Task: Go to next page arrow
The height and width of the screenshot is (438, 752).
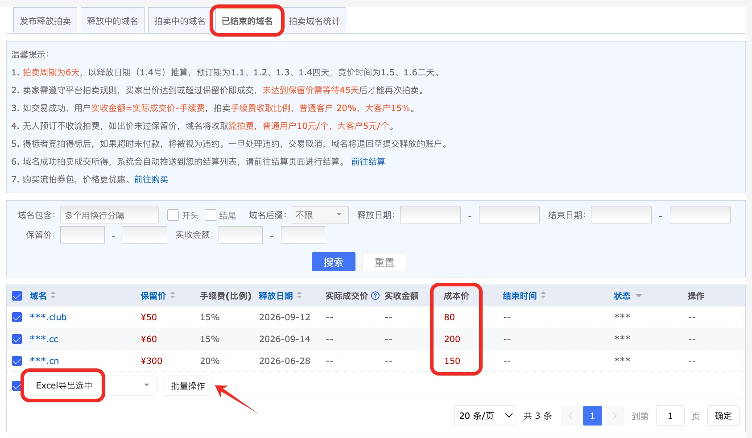Action: point(614,416)
